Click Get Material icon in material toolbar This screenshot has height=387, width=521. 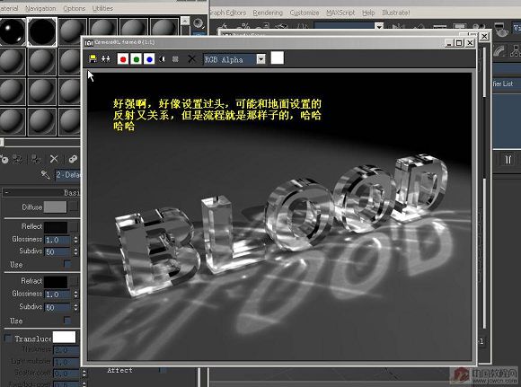pyautogui.click(x=4, y=159)
